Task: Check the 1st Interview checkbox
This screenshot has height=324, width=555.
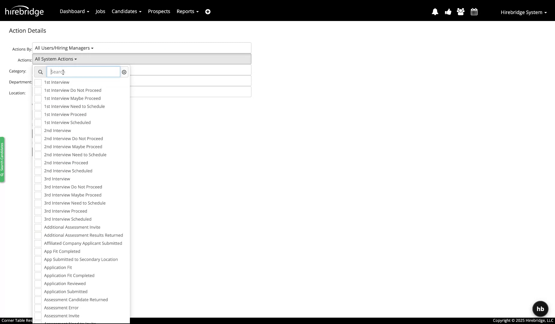Action: [x=38, y=82]
